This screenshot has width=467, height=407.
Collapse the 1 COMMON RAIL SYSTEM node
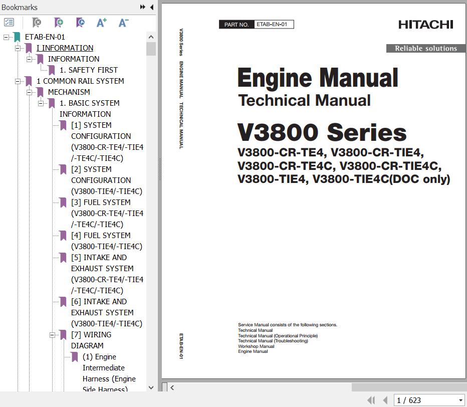[18, 81]
